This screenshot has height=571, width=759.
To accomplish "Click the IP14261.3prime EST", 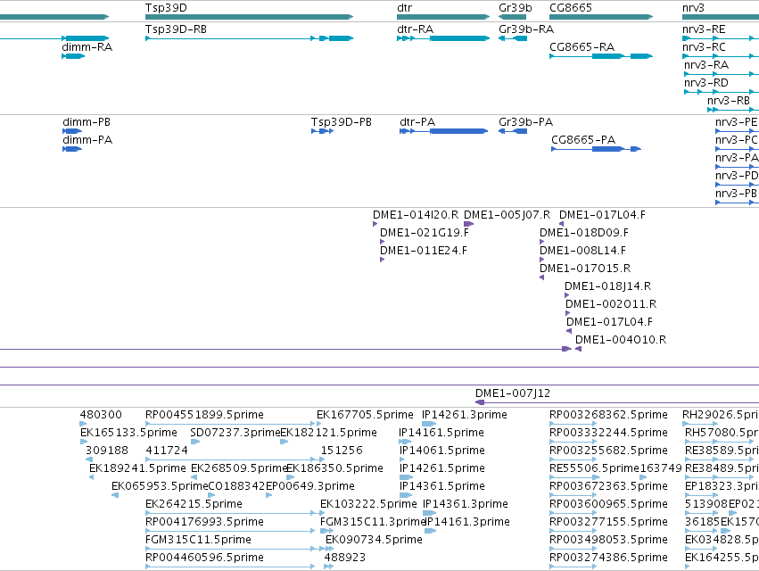I will tap(464, 415).
